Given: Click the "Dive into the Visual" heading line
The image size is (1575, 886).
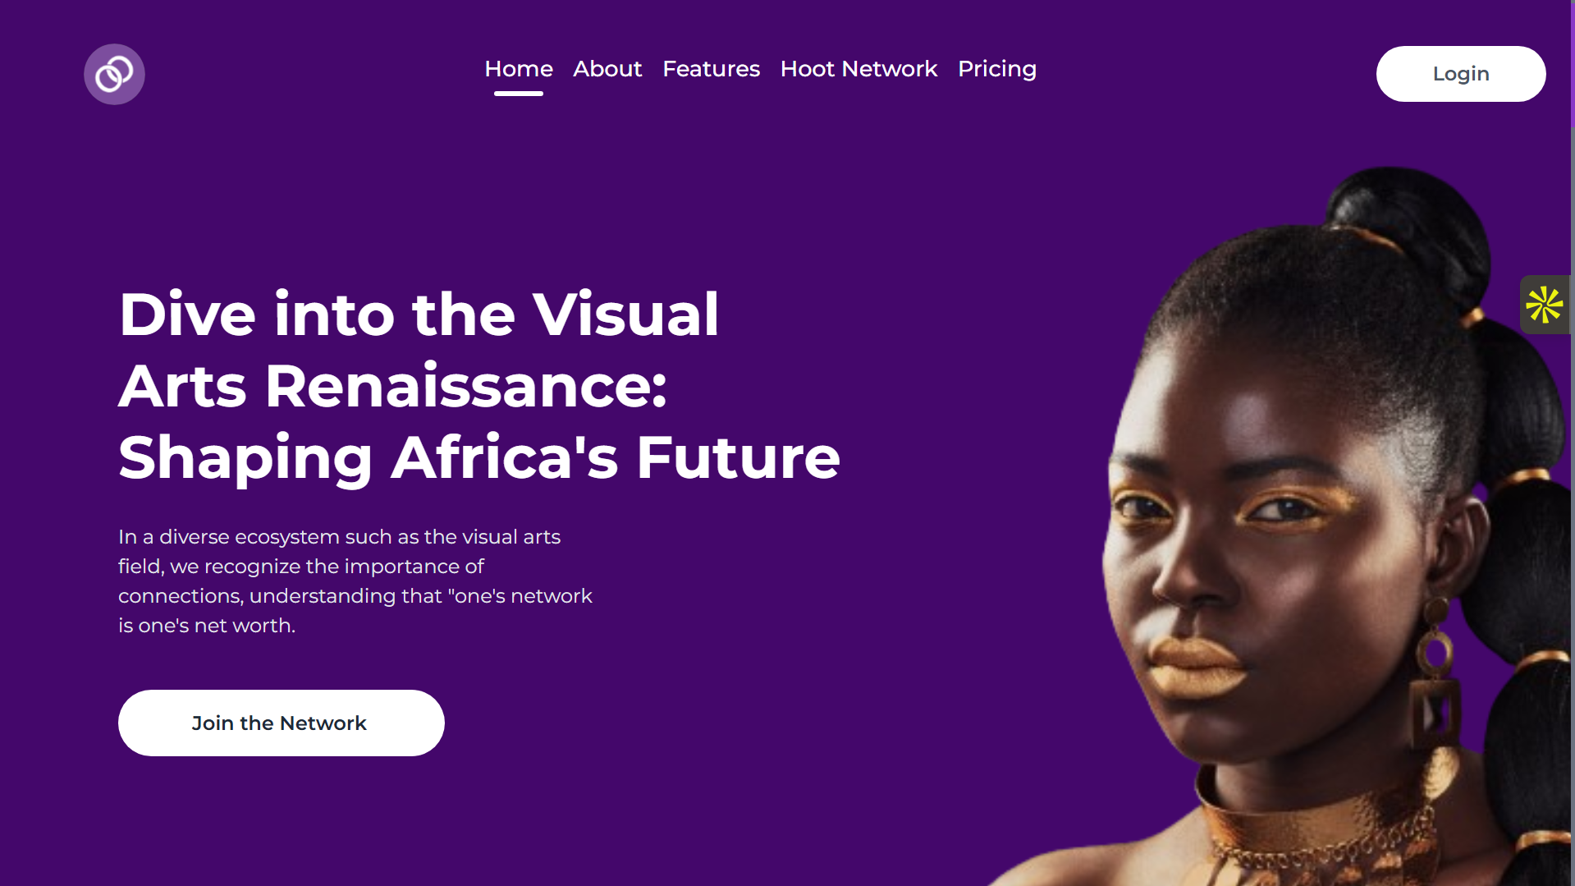Looking at the screenshot, I should 419,314.
